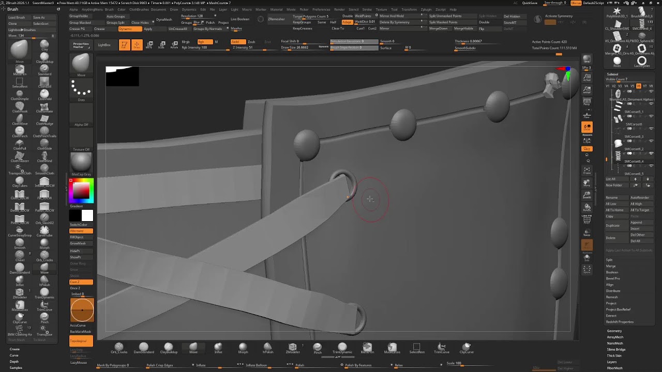662x372 pixels.
Task: Select the DamStandard brush in left palette
Action: [20, 267]
